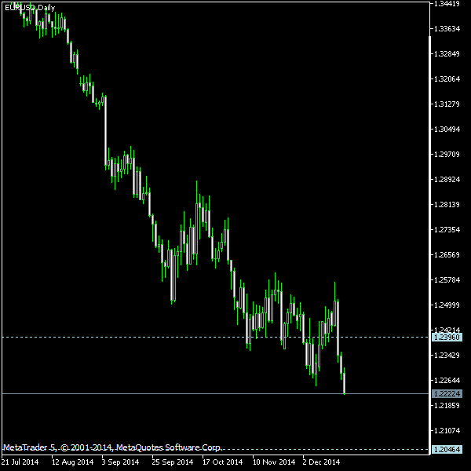Select the dashed horizontal line at 1.20464

[x=215, y=449]
